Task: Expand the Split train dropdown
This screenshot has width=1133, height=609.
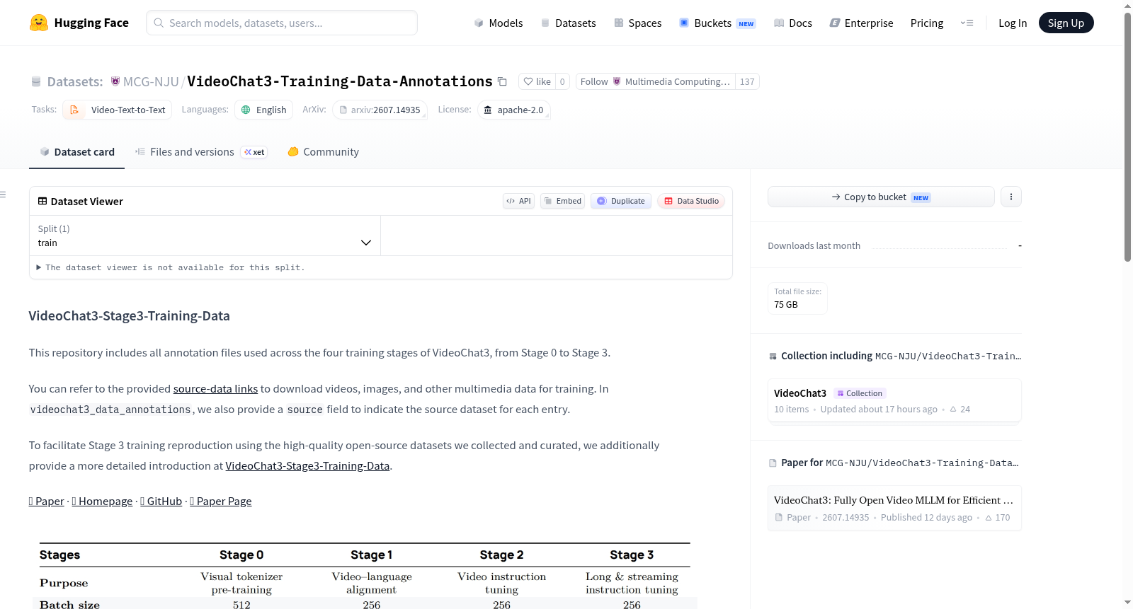Action: (205, 236)
